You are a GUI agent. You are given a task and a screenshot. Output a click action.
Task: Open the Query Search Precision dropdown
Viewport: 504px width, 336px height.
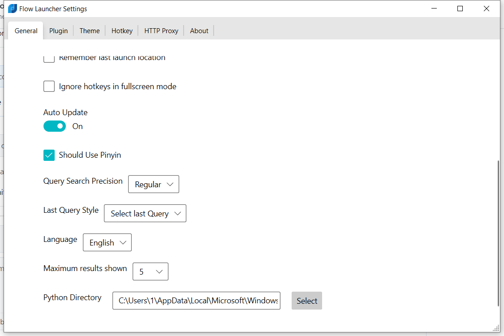154,184
